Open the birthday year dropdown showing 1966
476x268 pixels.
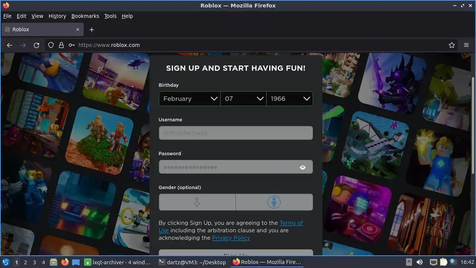[290, 99]
